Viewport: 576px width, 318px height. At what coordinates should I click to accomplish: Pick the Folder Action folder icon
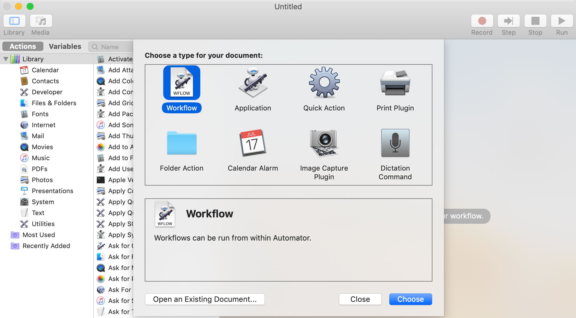coord(181,143)
